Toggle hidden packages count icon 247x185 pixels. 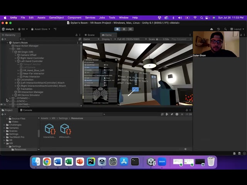point(189,114)
